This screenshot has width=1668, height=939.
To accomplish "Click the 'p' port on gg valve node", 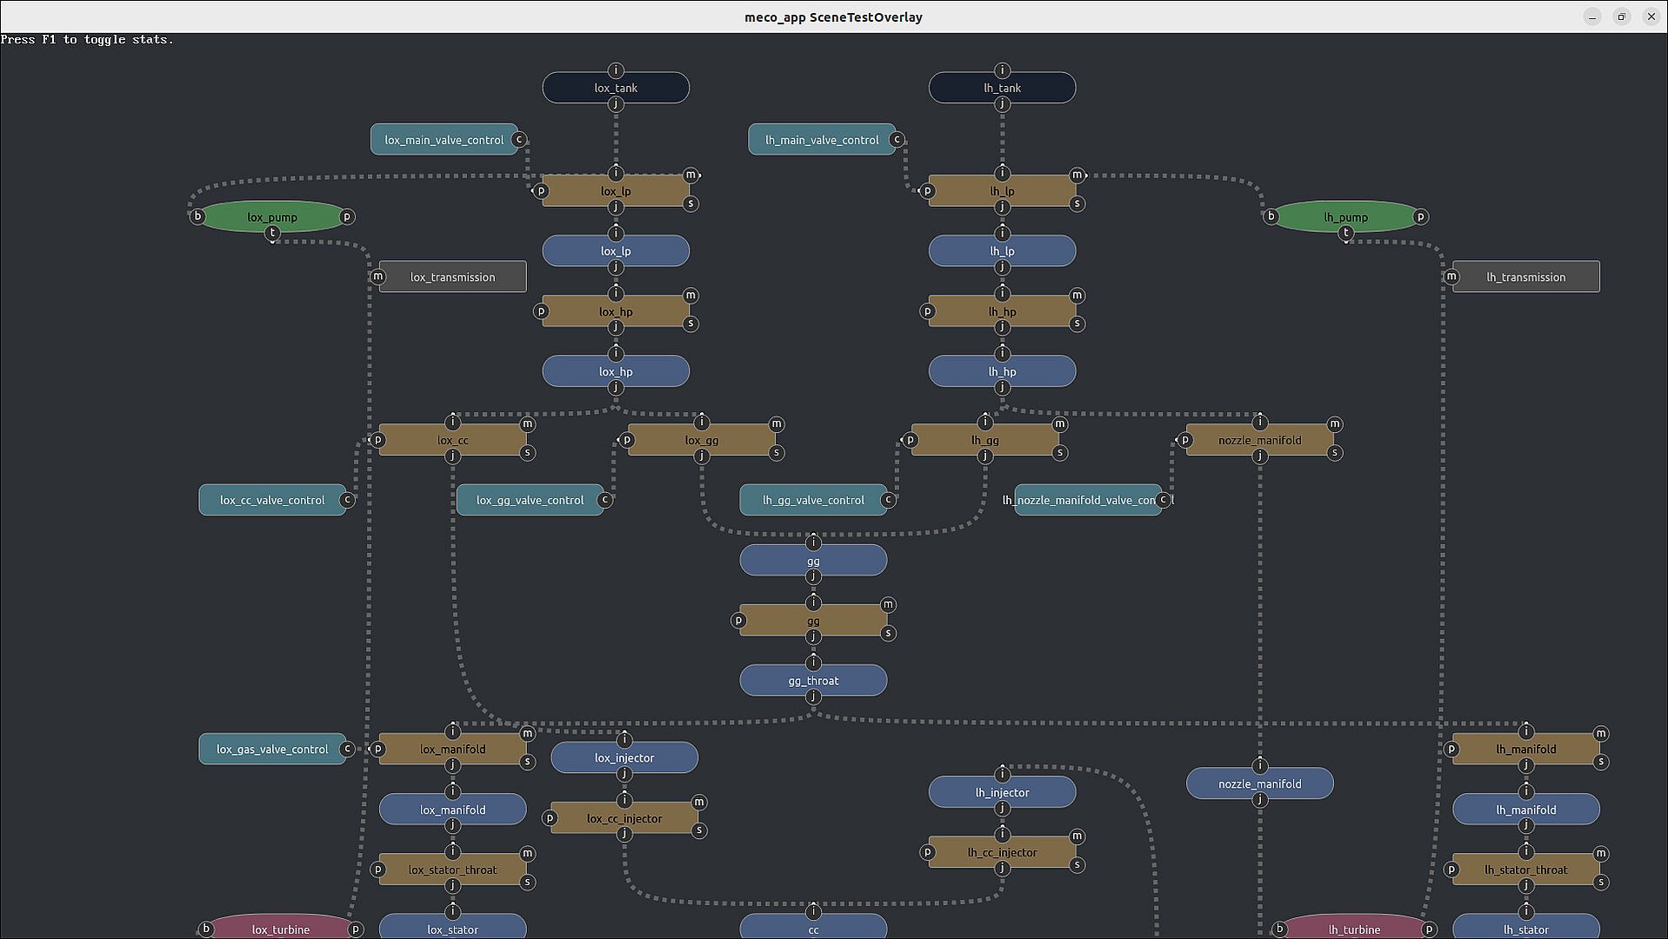I will 738,621.
